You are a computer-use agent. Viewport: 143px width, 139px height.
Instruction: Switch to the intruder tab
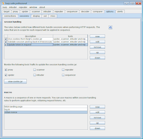click(x=47, y=11)
